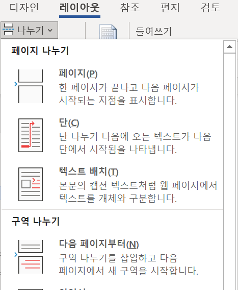Click description '구역 나누기를 삽입하고 다음'
238x290 pixels.
(x=118, y=258)
